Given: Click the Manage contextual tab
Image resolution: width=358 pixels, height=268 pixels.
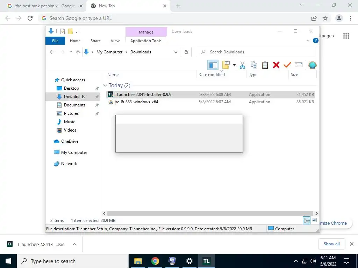Looking at the screenshot, I should (146, 32).
